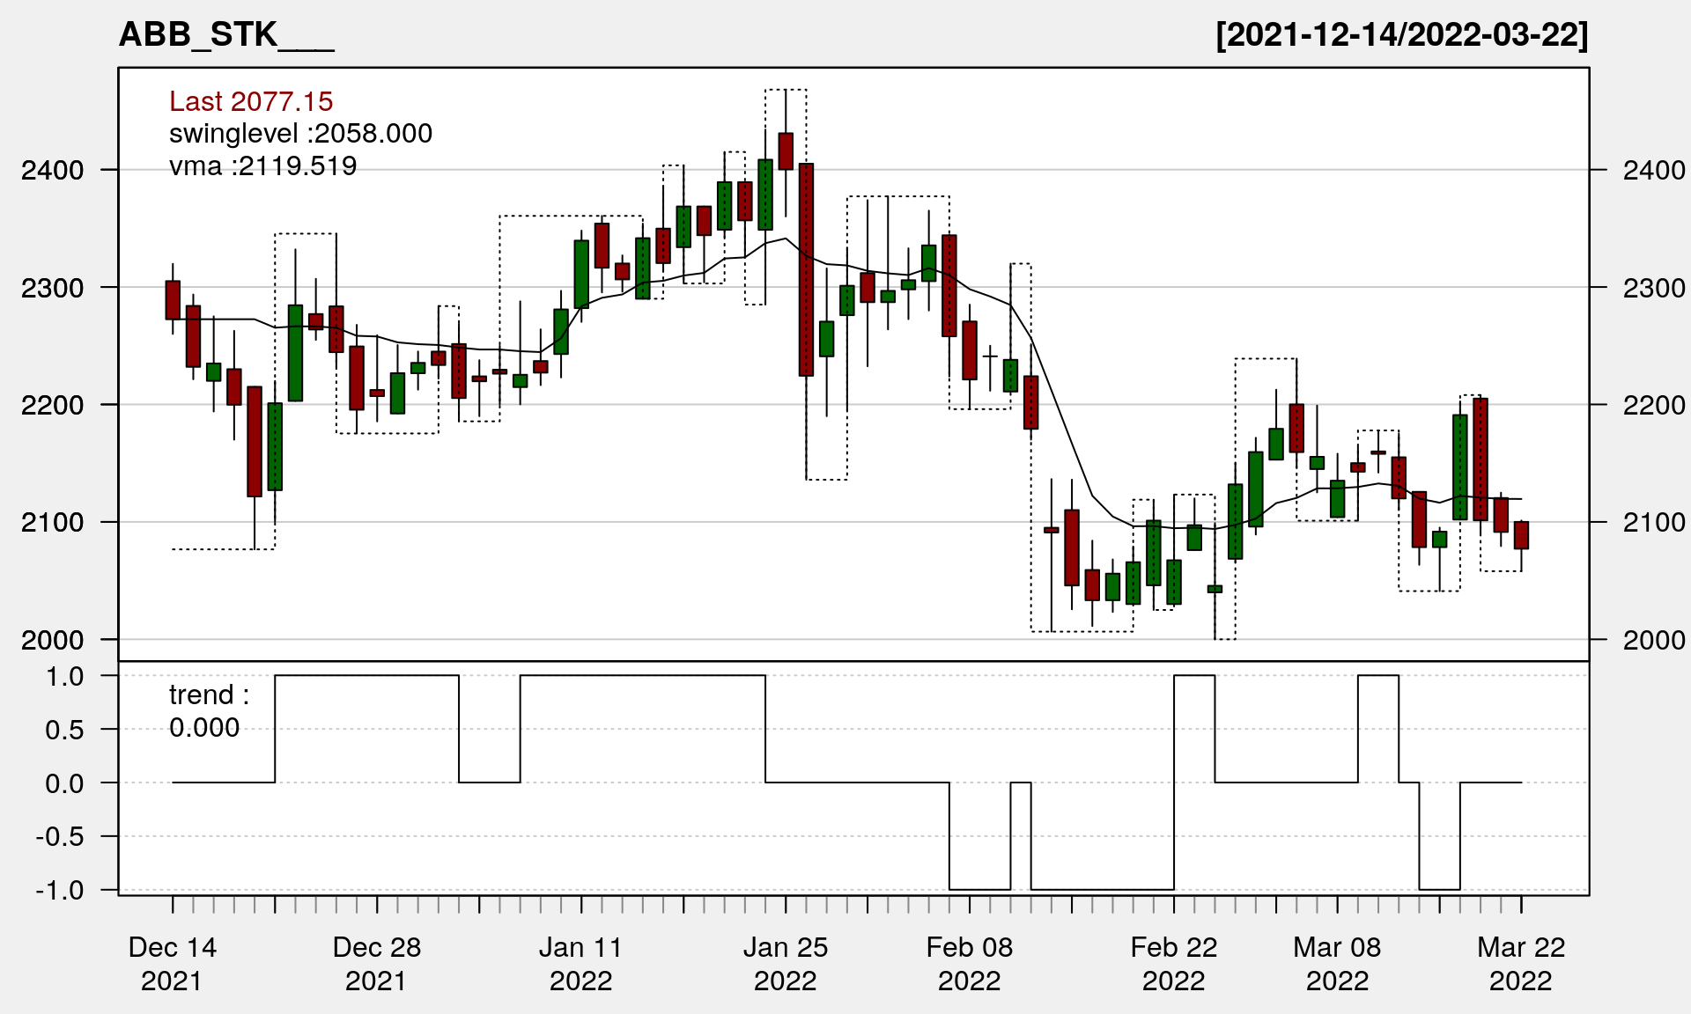This screenshot has height=1014, width=1691.
Task: Click the Feb 22 2022 date label
Action: (x=1174, y=964)
